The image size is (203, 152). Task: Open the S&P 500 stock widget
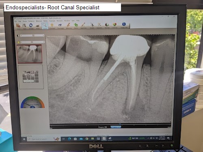click(137, 138)
